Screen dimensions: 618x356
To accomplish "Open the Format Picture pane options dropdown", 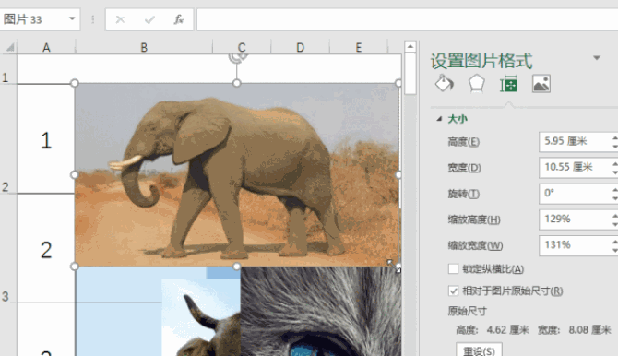I will click(597, 58).
